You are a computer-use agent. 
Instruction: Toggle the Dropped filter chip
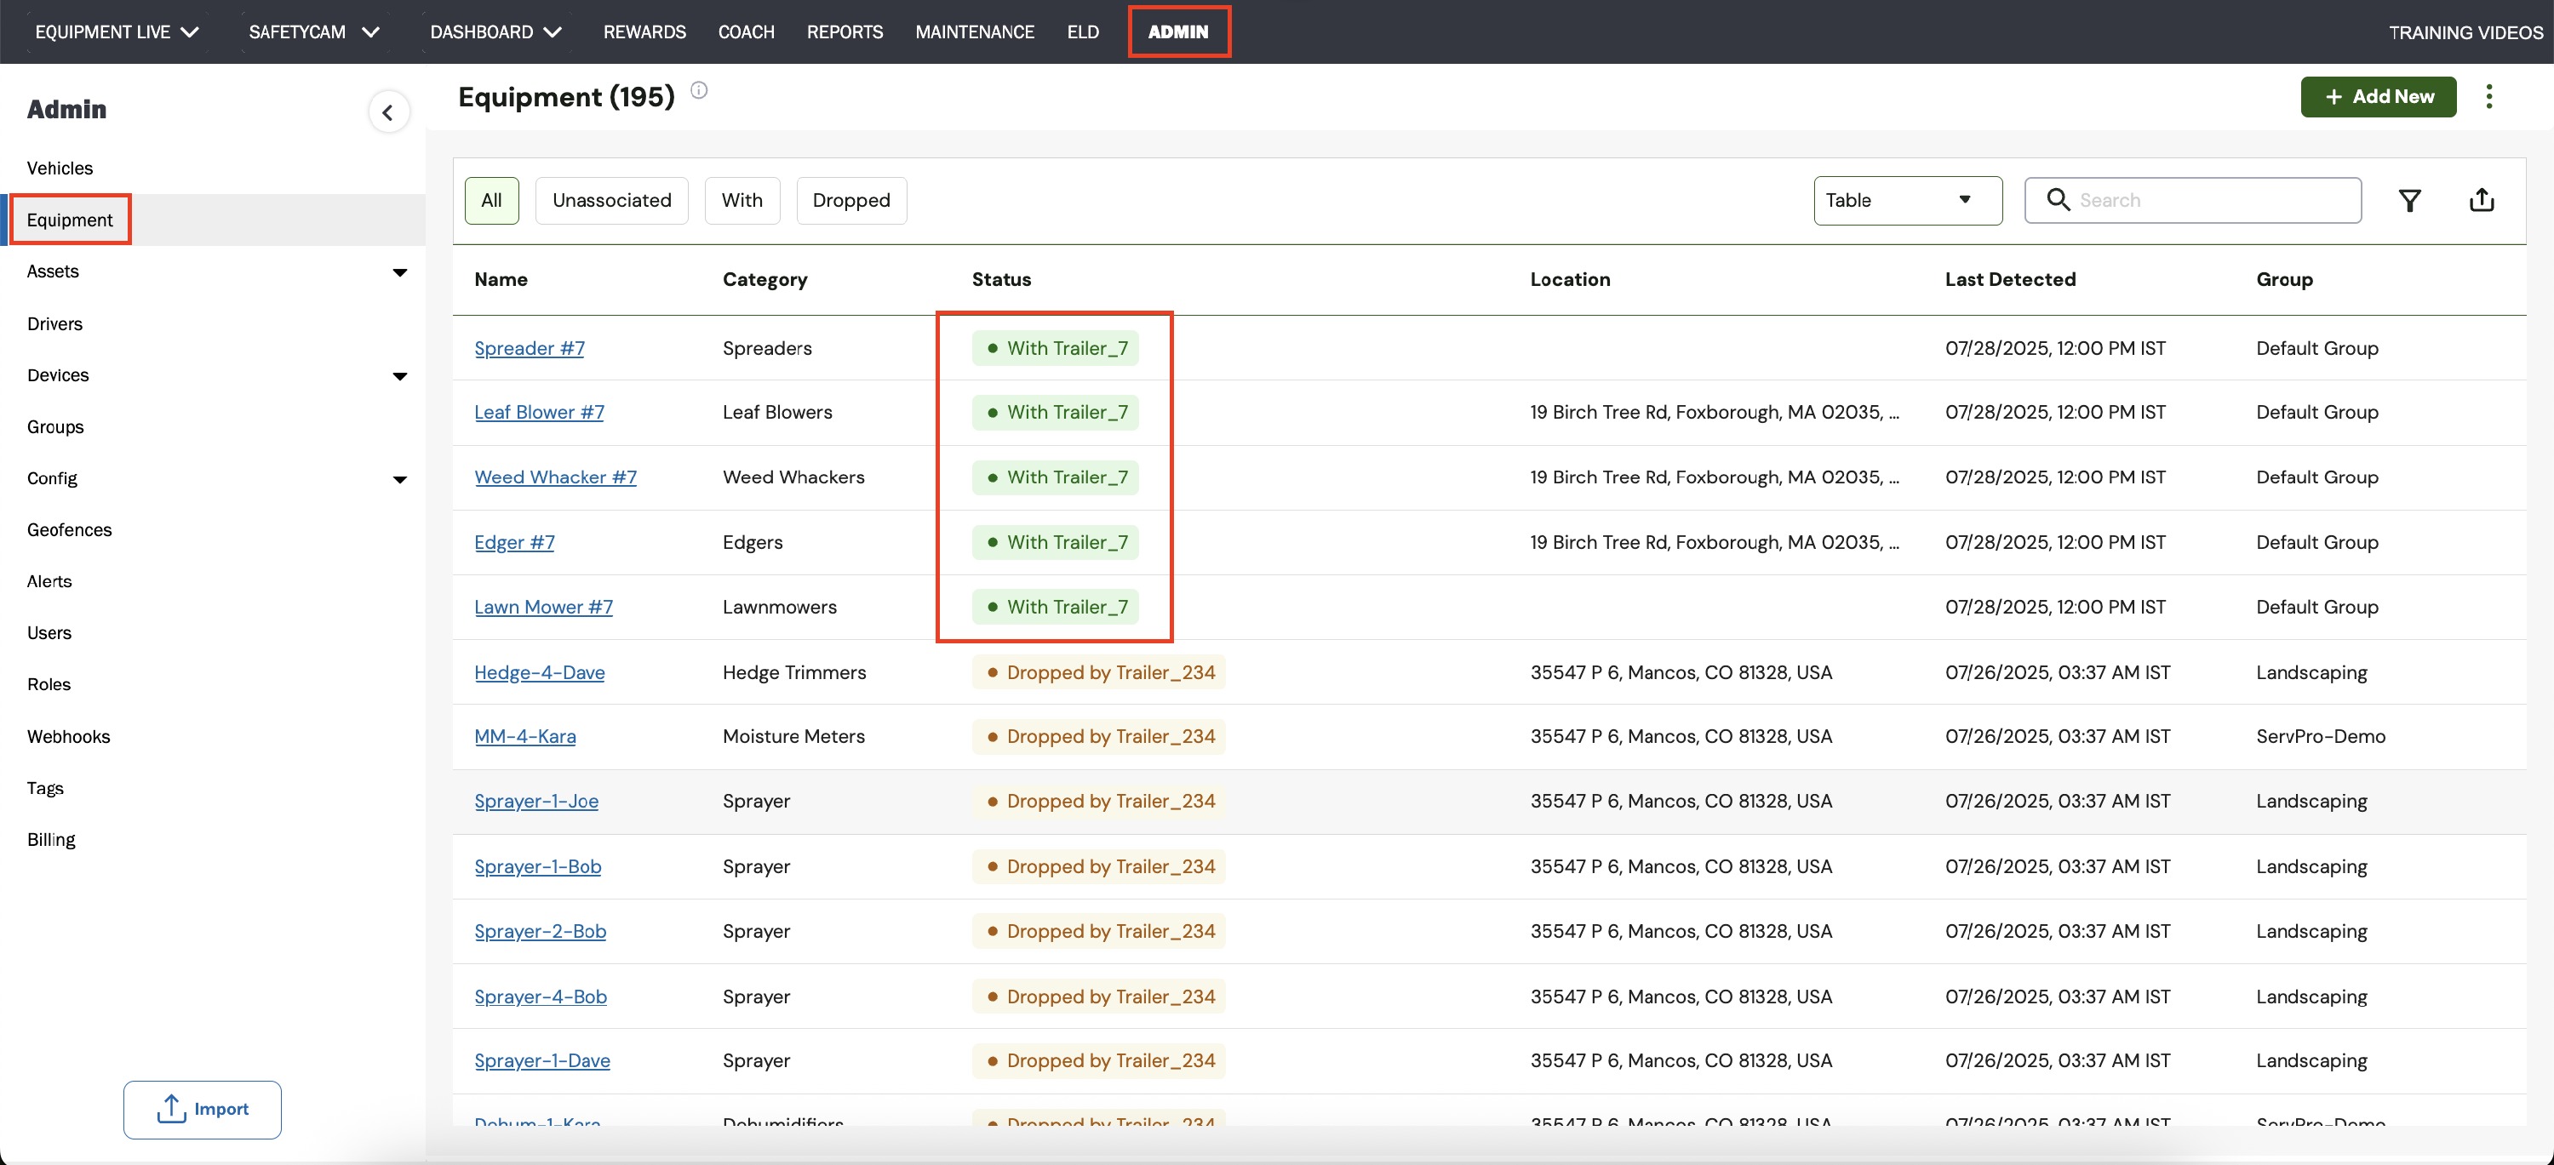(x=850, y=200)
